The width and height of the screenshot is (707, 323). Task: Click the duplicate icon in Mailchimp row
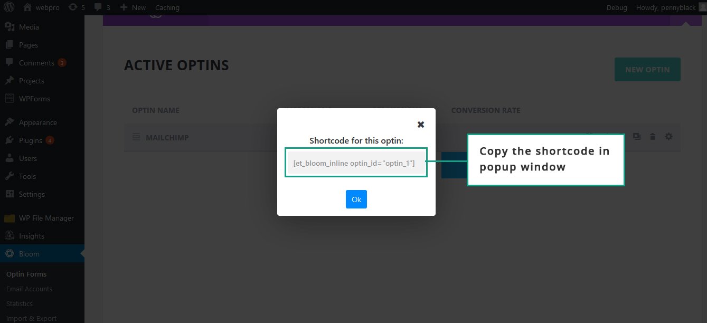coord(637,137)
